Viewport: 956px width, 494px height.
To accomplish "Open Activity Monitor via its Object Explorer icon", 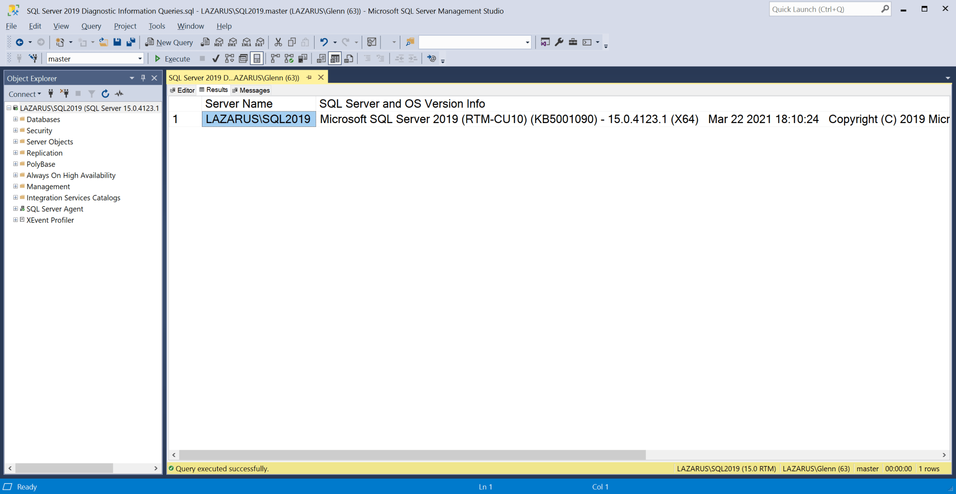I will point(119,93).
